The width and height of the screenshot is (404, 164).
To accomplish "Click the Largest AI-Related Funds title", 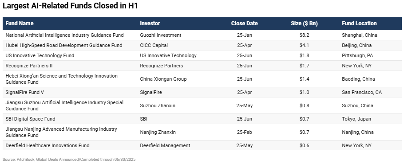I will click(70, 6).
